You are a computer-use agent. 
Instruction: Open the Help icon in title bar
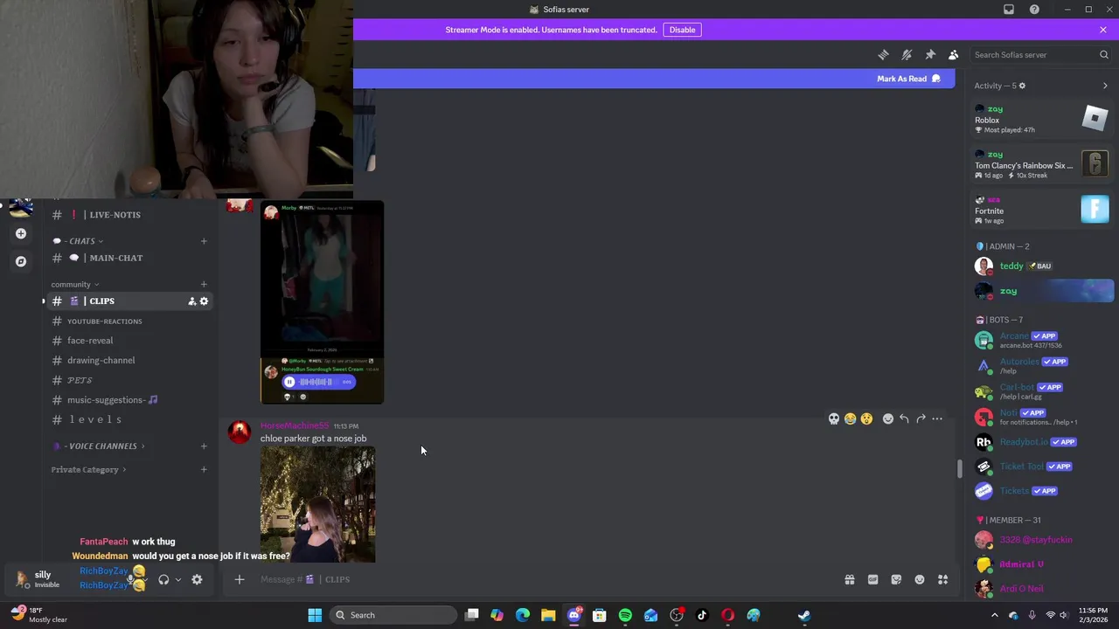(1034, 10)
